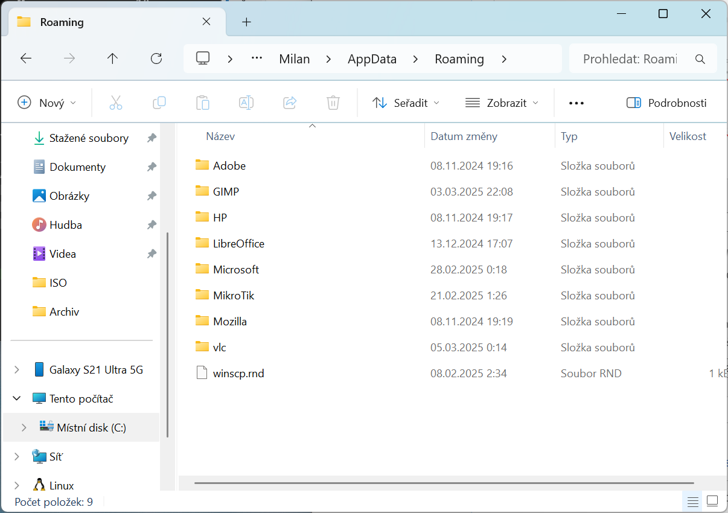Screen dimensions: 728x513
Task: Click pin icon beside Hudba
Action: coord(152,225)
